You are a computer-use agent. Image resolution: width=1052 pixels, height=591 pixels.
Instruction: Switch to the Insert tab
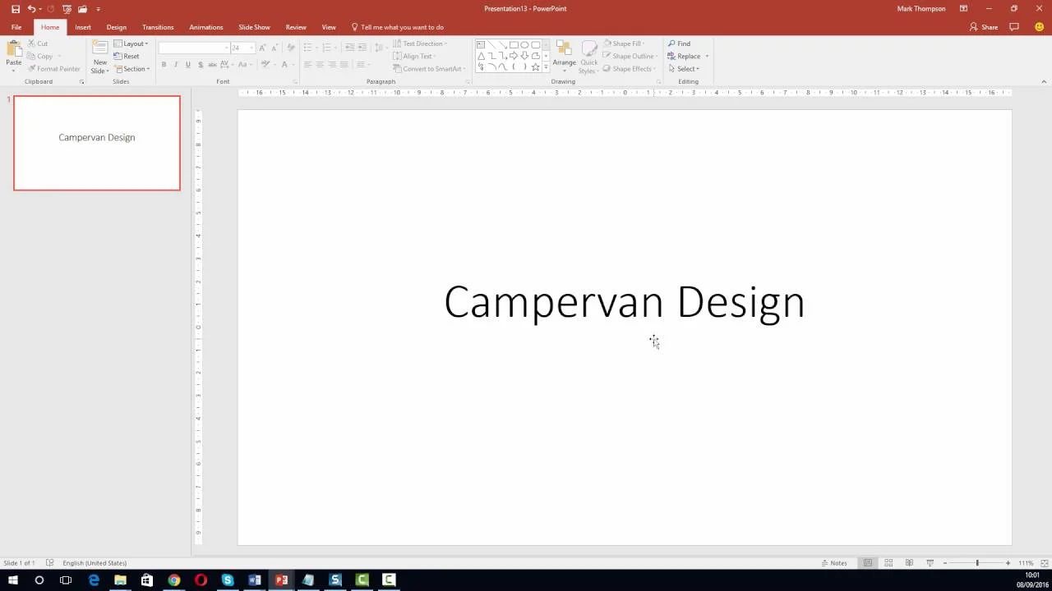click(83, 27)
